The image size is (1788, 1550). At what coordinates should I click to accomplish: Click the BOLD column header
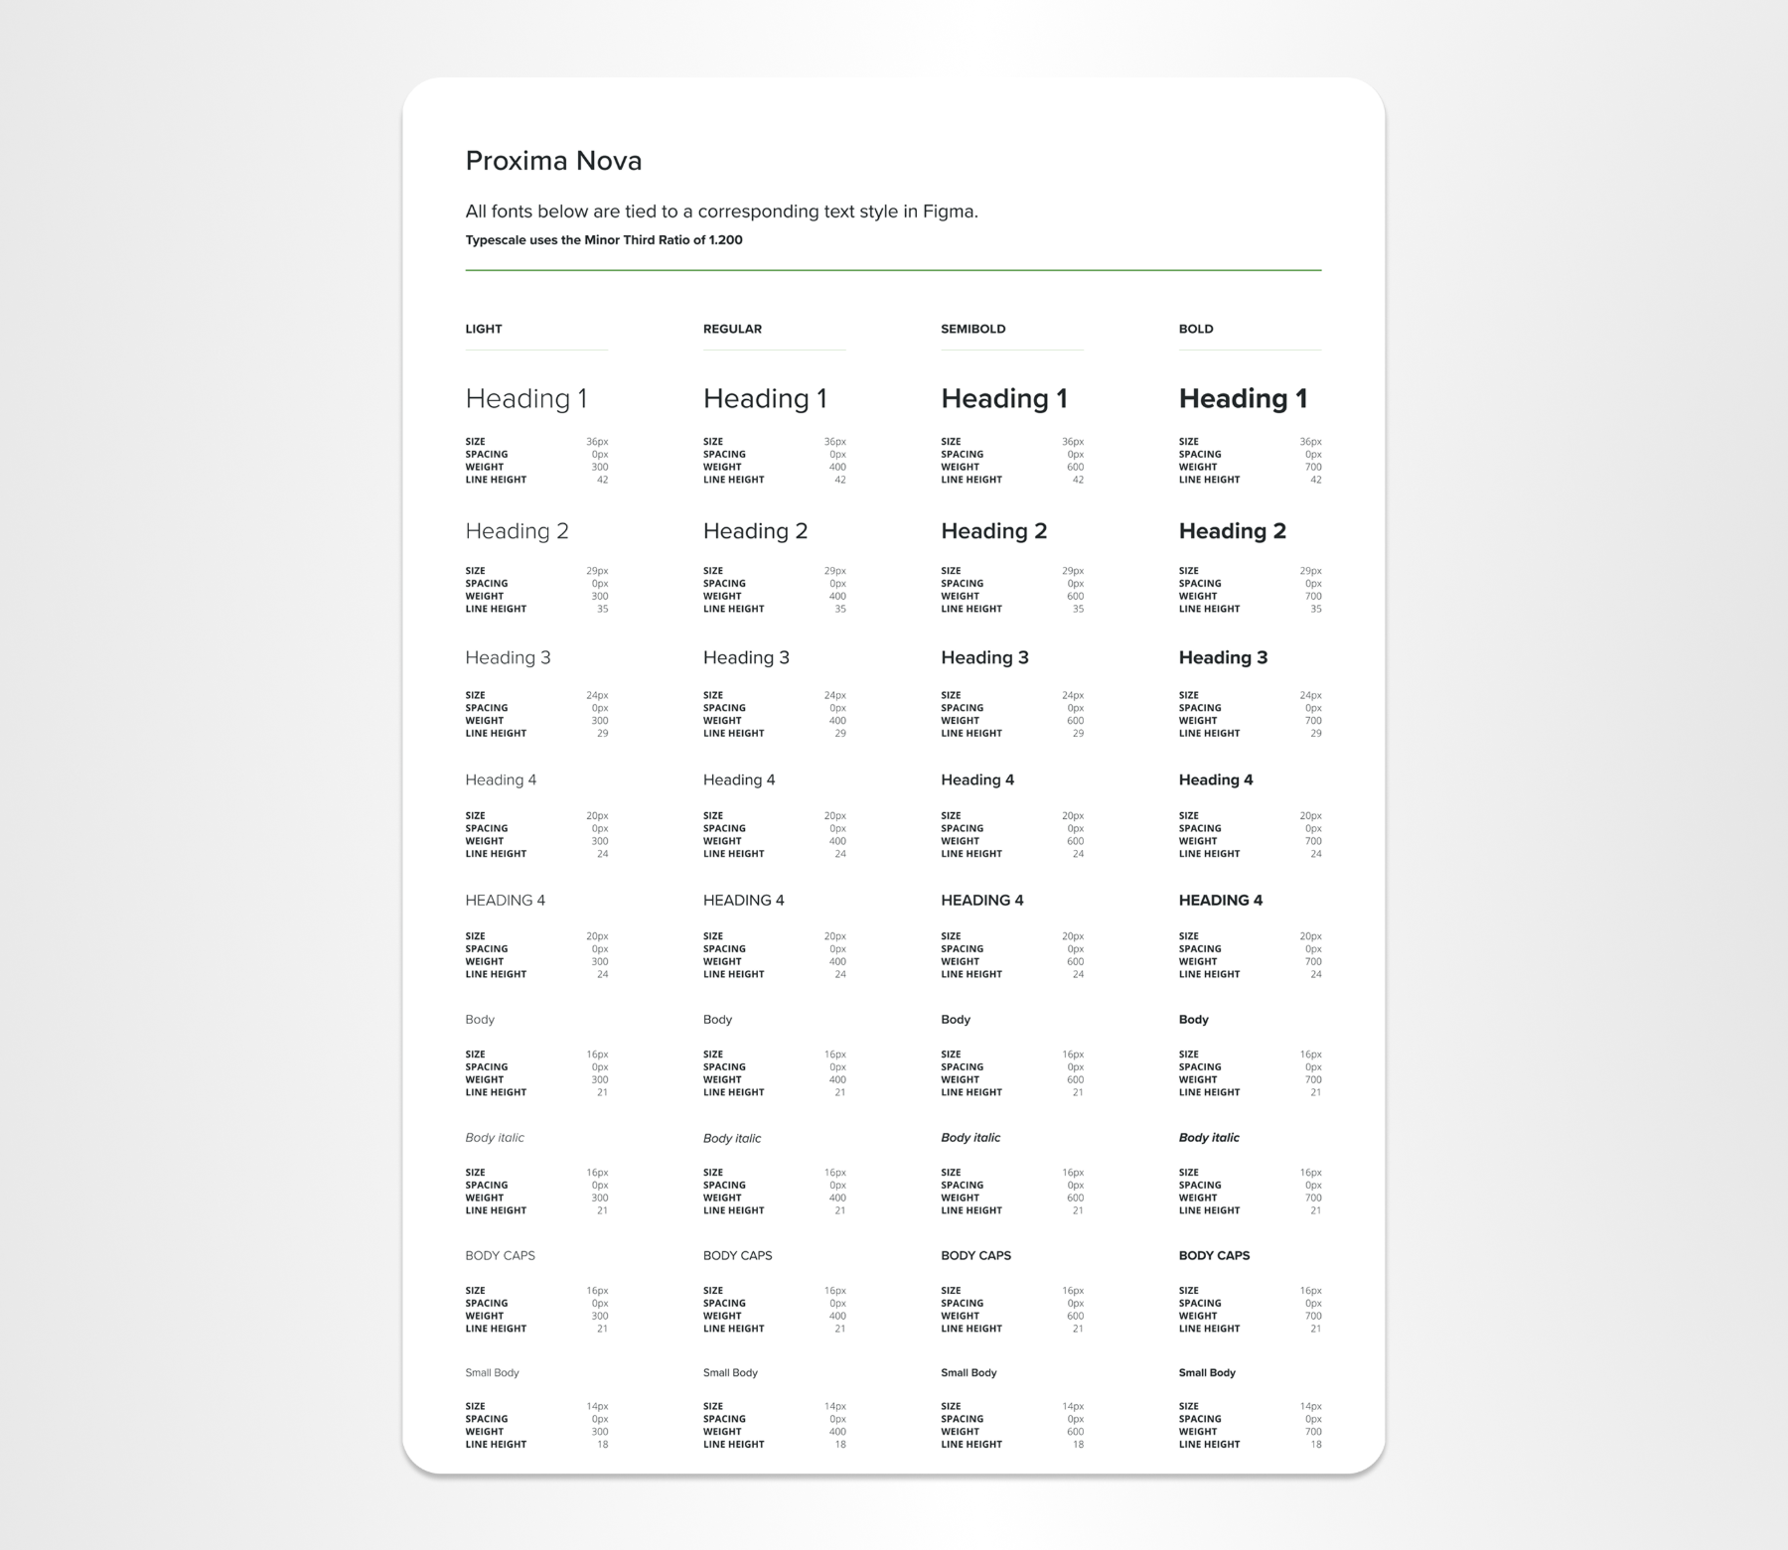(1196, 329)
